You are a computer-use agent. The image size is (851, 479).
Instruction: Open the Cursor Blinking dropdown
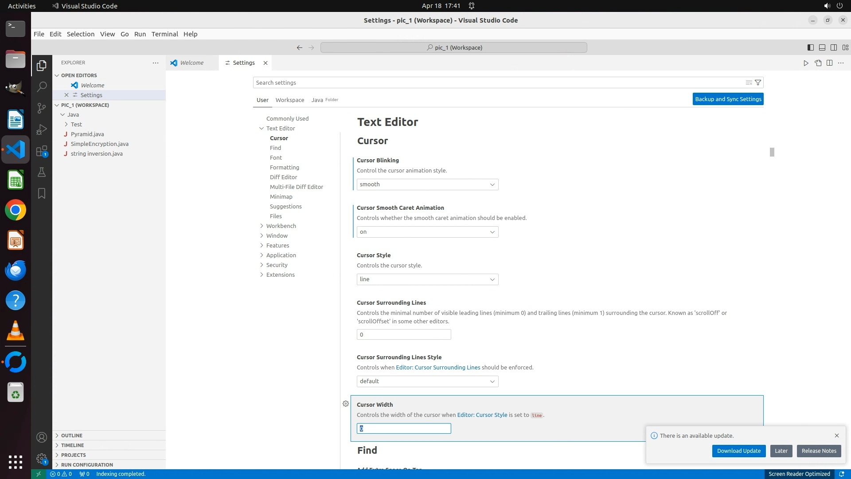tap(427, 185)
